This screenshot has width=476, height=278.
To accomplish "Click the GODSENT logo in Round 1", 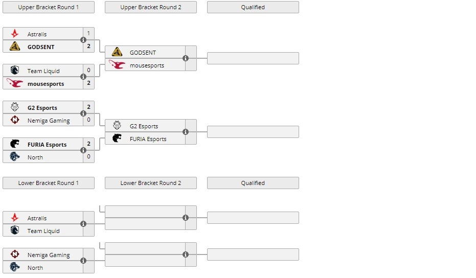I will (x=15, y=47).
